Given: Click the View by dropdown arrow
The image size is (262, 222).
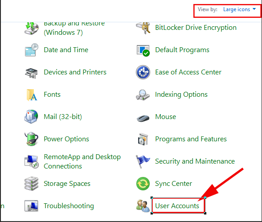Looking at the screenshot, I should tap(254, 9).
